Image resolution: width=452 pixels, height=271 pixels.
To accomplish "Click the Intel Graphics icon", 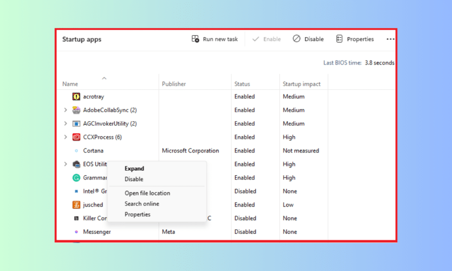I will coord(76,191).
